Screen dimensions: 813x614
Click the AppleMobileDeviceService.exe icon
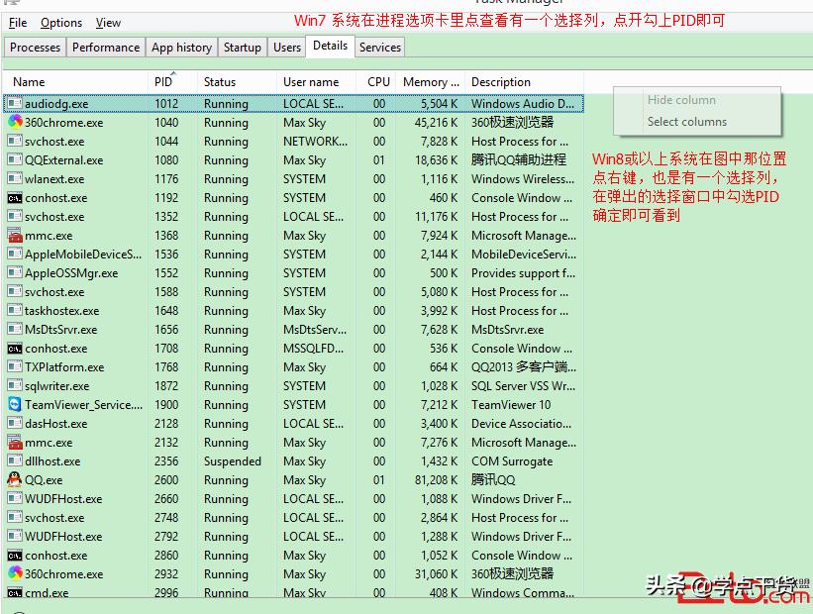(x=14, y=254)
